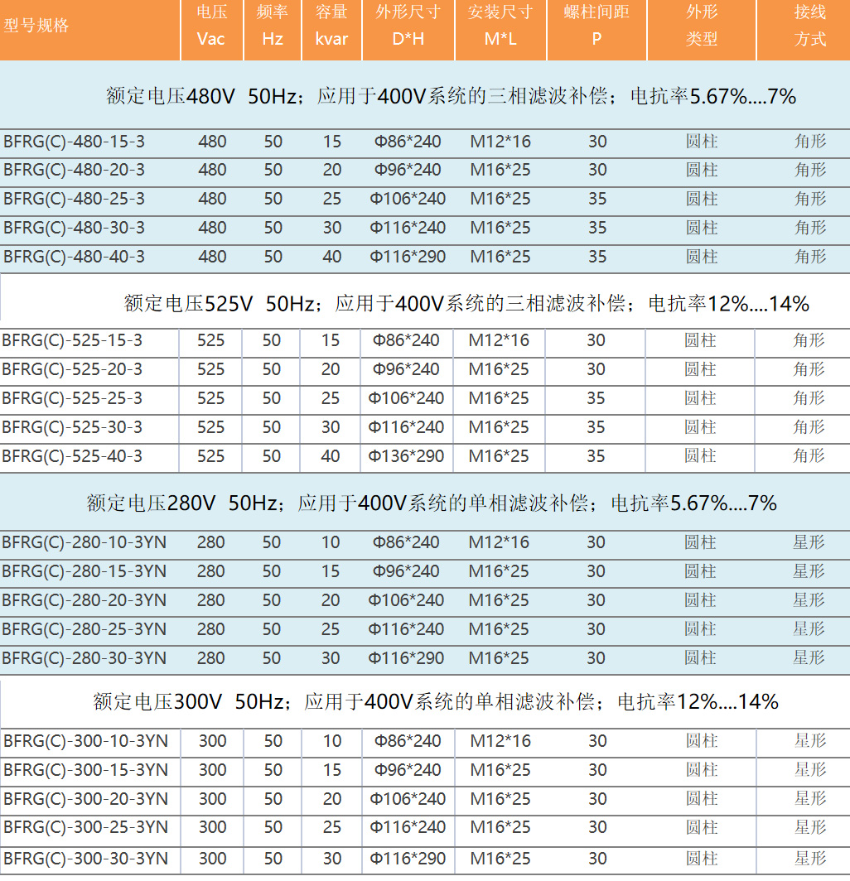
Task: Select model BFRG(C)-280-10-3YN
Action: [84, 542]
